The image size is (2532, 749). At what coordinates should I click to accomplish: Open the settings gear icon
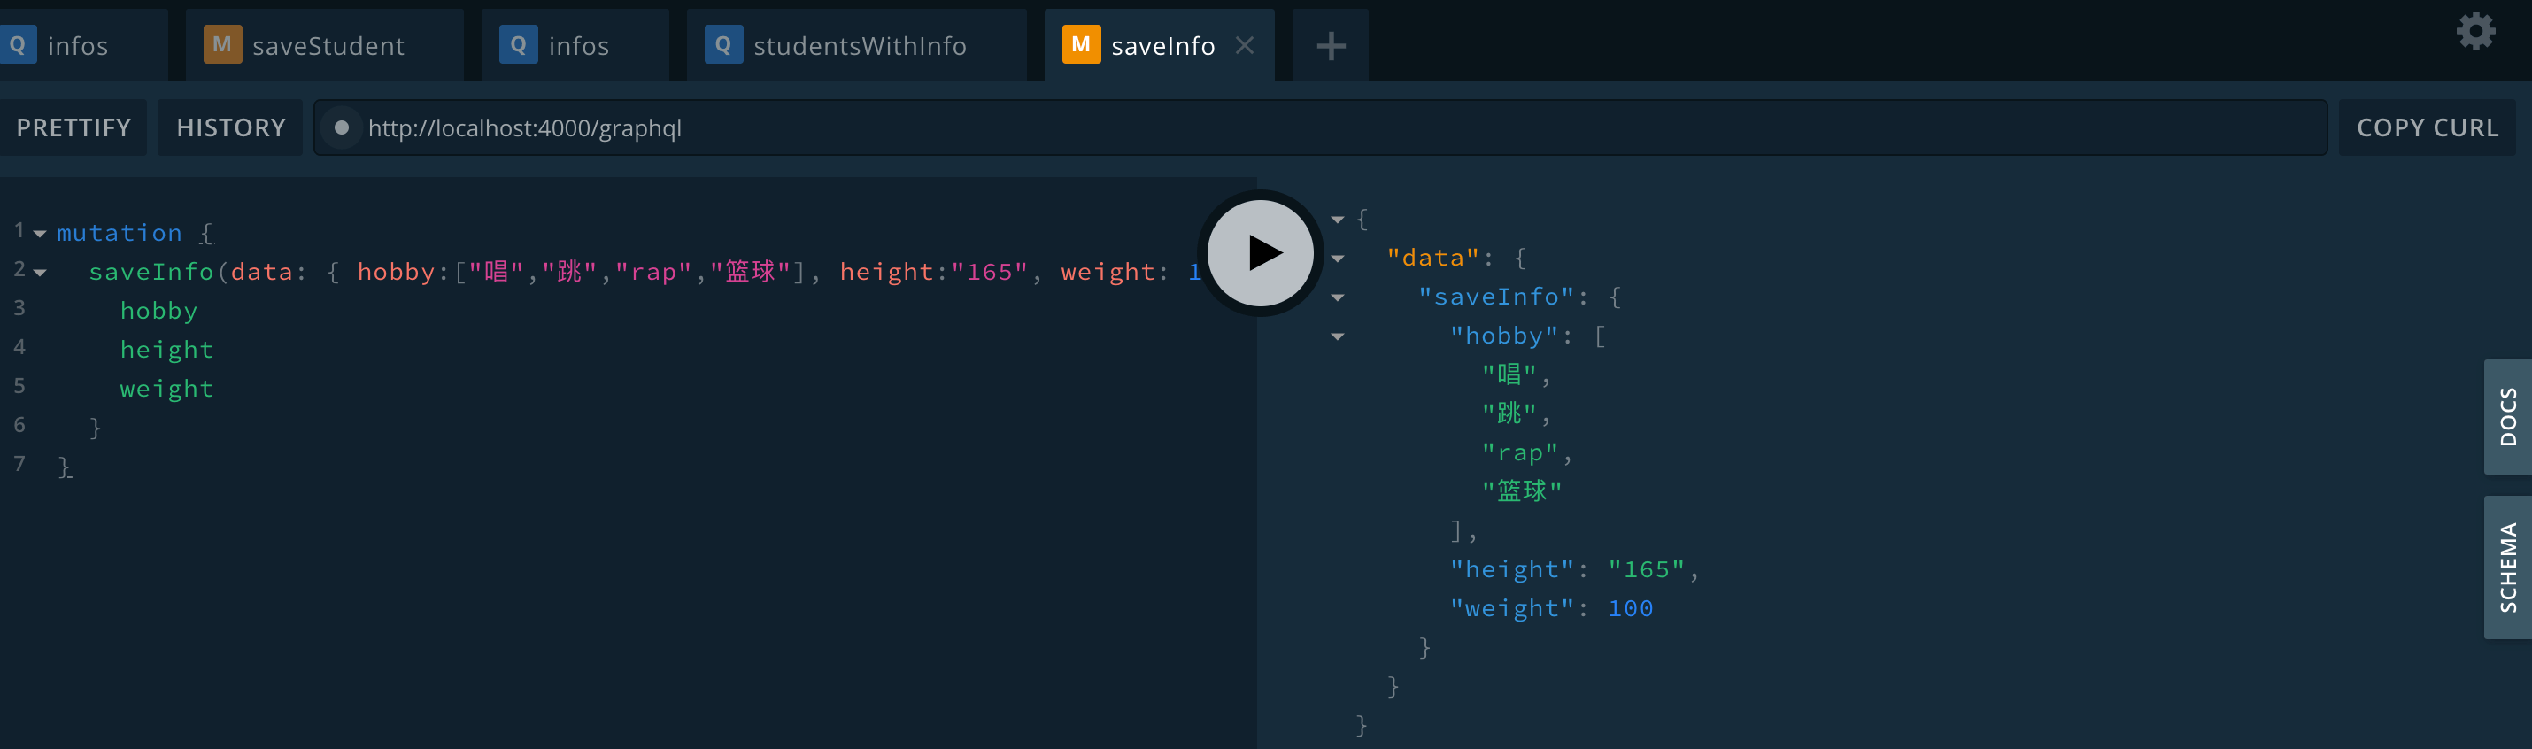2476,32
